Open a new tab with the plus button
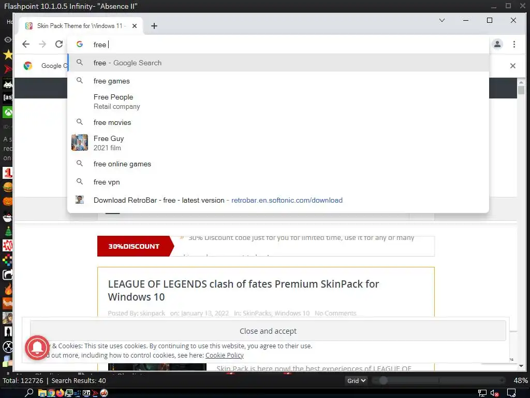Screen dimensions: 530x398 (154, 26)
